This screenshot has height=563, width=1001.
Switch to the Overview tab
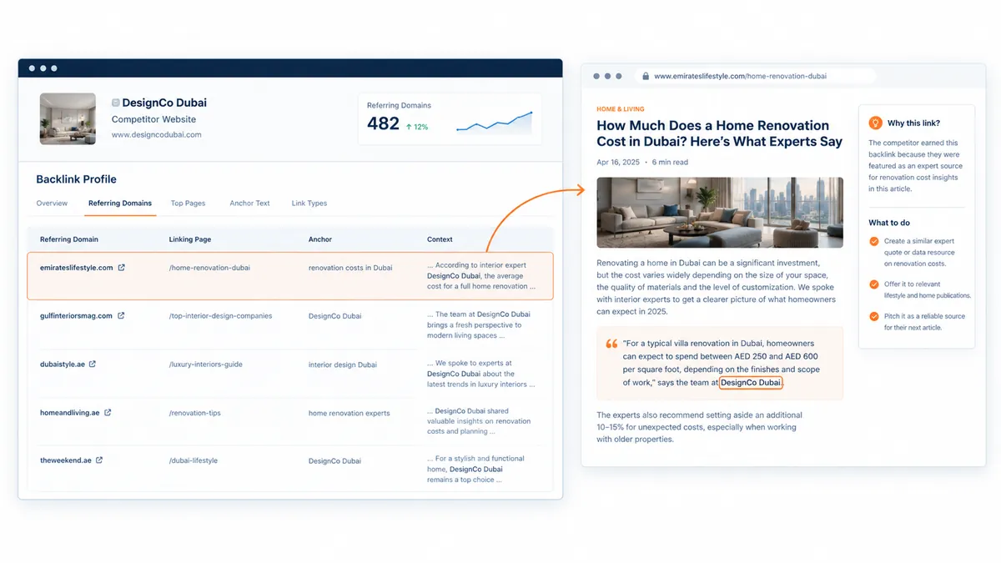[52, 204]
